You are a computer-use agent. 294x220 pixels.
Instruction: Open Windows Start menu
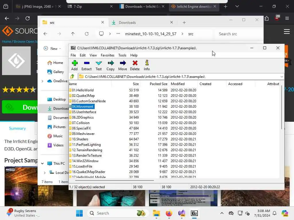79,213
